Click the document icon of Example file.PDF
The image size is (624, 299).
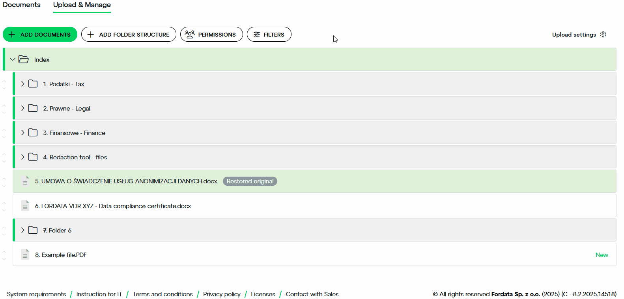[25, 255]
